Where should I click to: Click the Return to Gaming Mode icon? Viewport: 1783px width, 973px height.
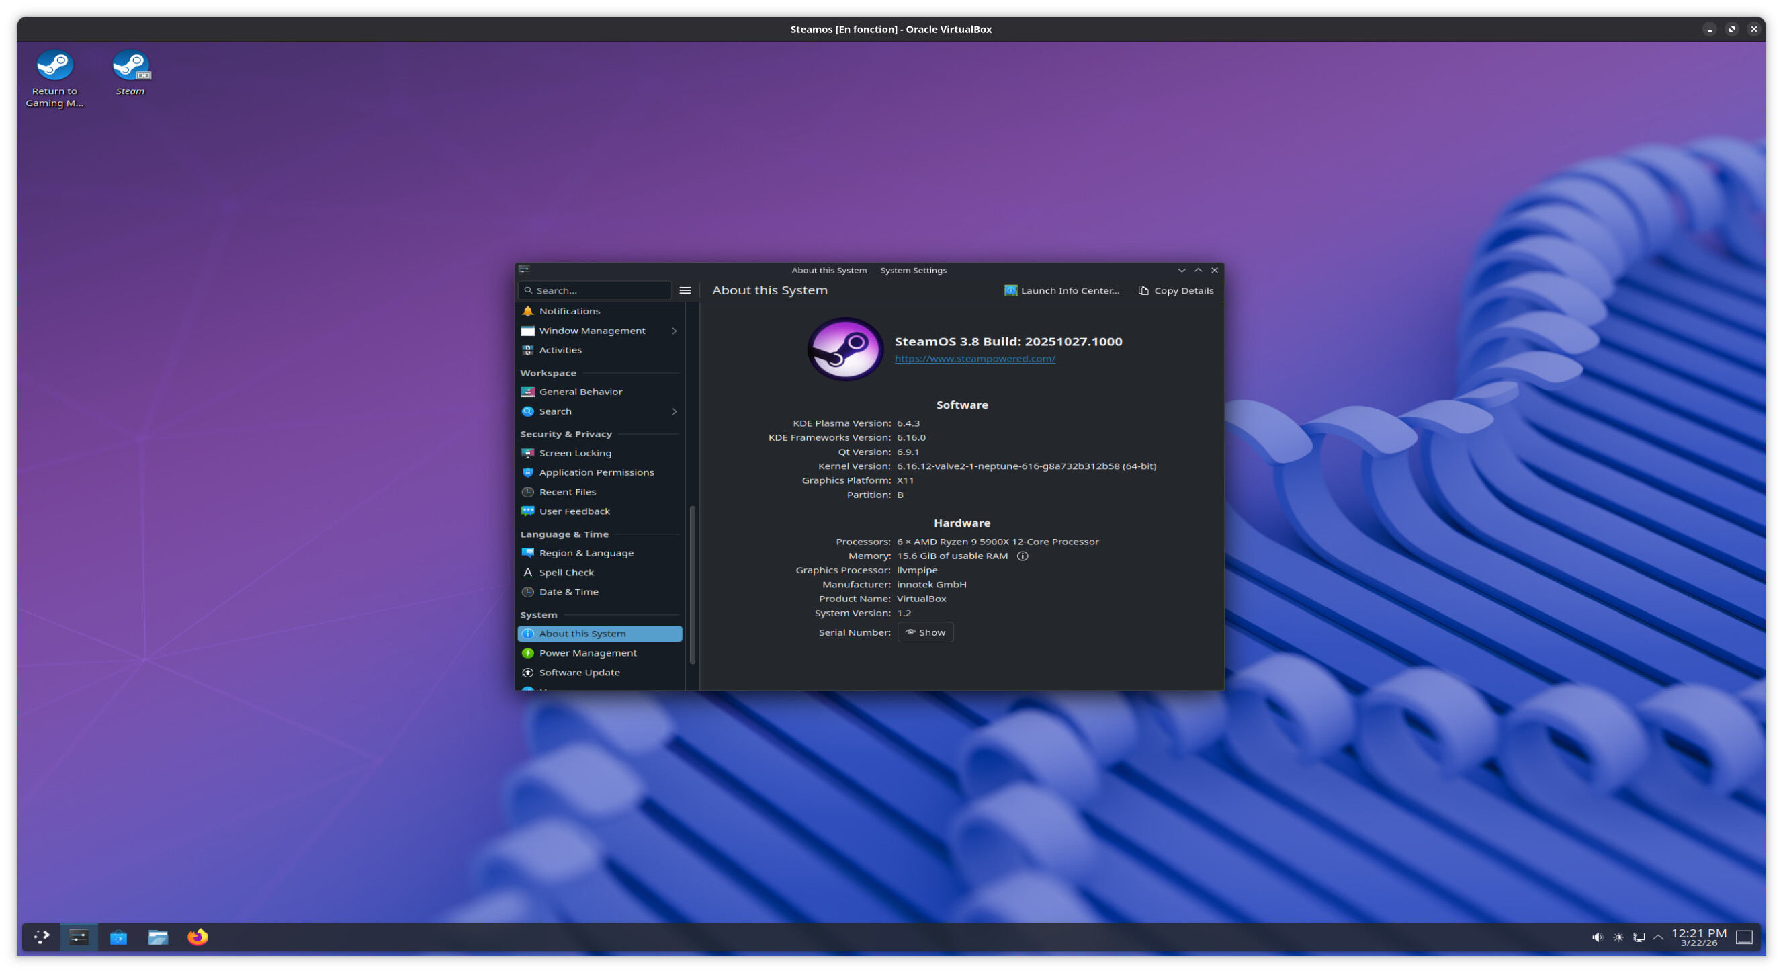(54, 67)
